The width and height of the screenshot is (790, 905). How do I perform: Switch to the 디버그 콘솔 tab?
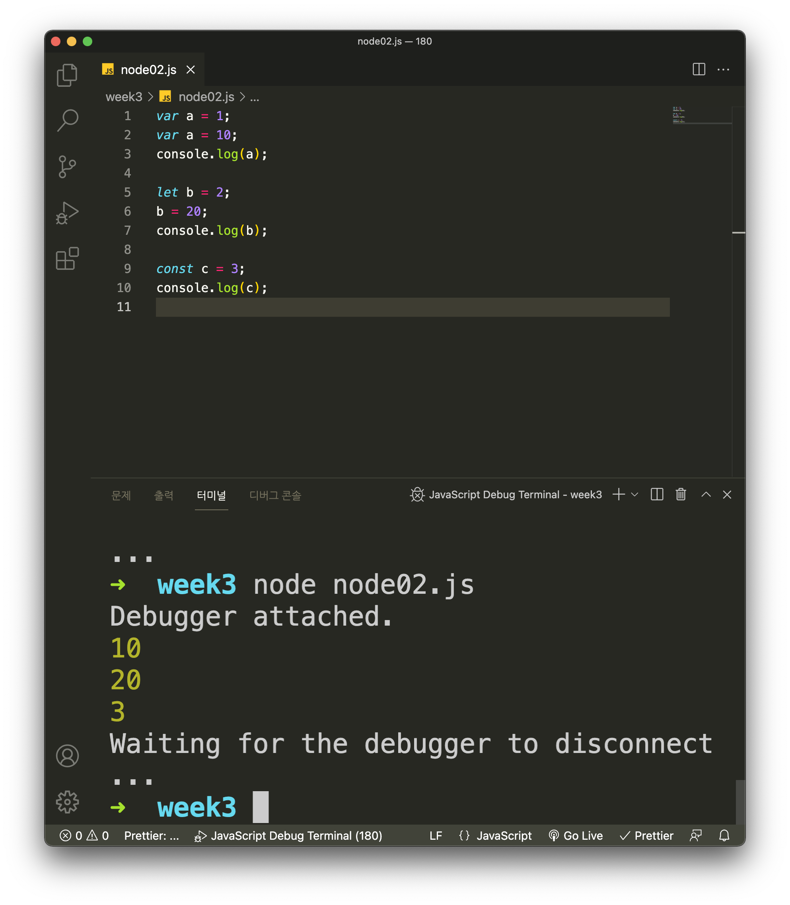pyautogui.click(x=275, y=495)
